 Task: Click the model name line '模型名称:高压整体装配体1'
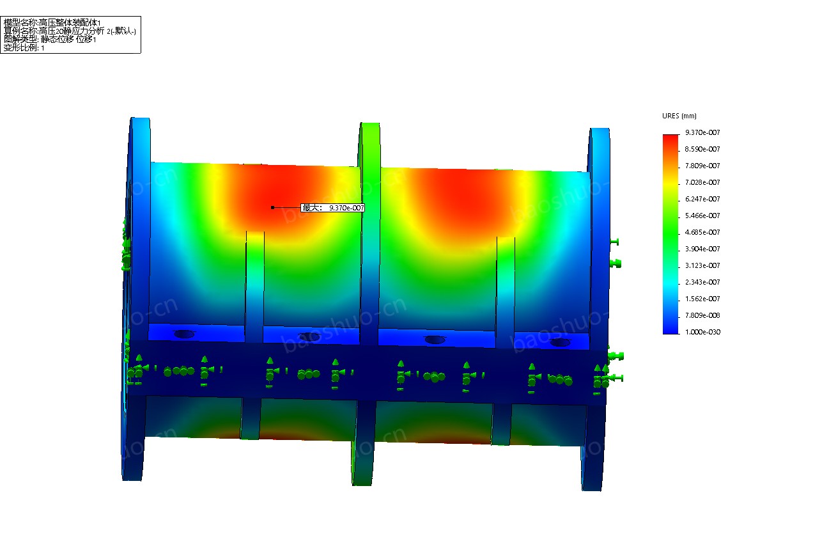(52, 22)
